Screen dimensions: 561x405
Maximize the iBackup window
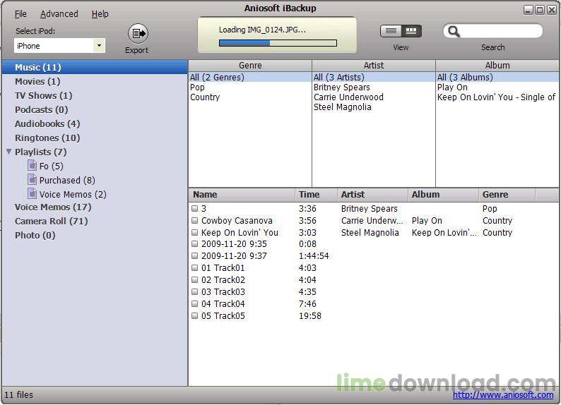click(x=540, y=10)
